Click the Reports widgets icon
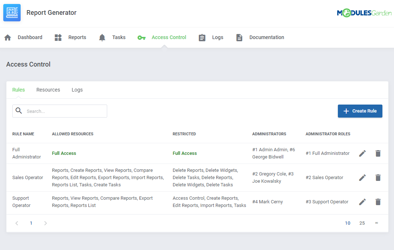Screen dimensions: 394x250 click(58, 38)
